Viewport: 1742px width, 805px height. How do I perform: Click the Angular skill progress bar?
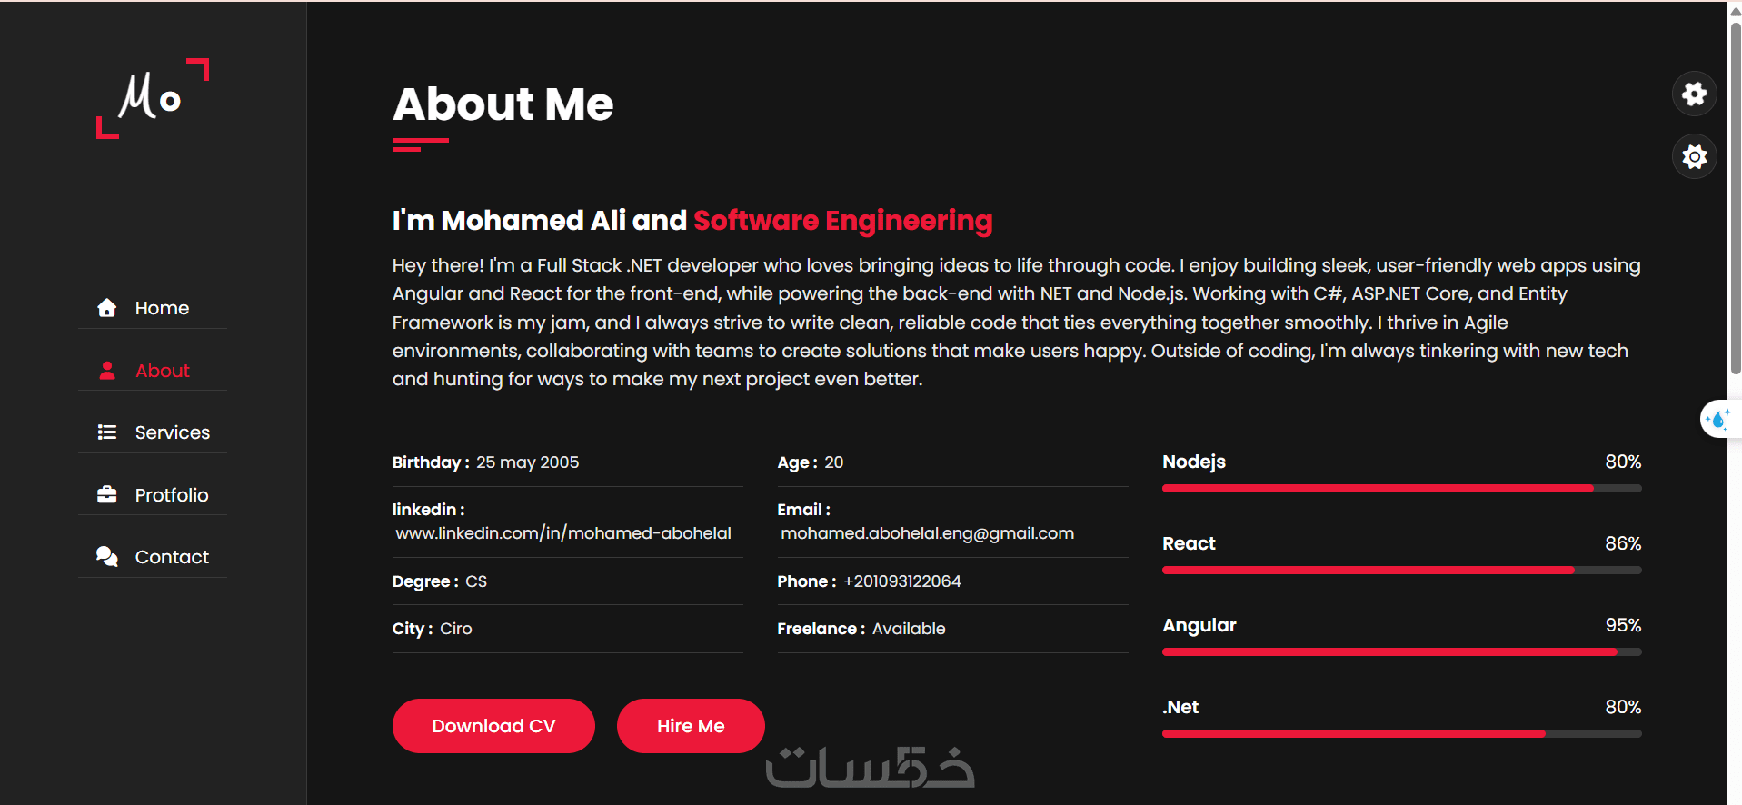[1401, 651]
